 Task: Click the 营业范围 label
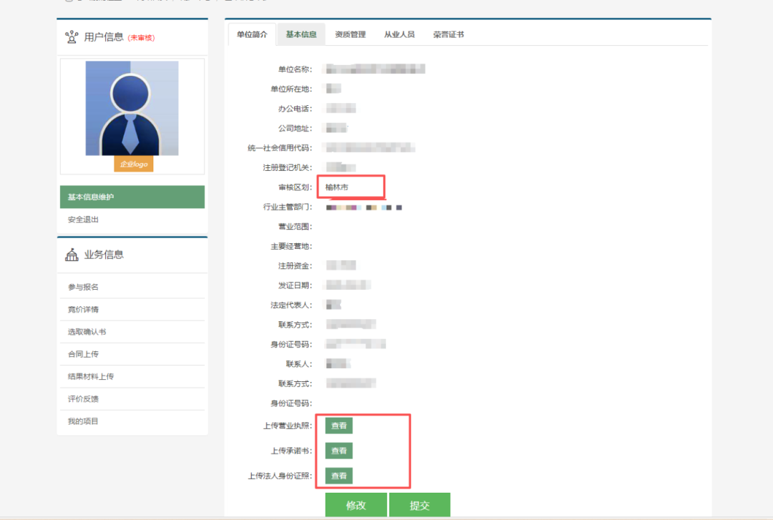coord(296,227)
